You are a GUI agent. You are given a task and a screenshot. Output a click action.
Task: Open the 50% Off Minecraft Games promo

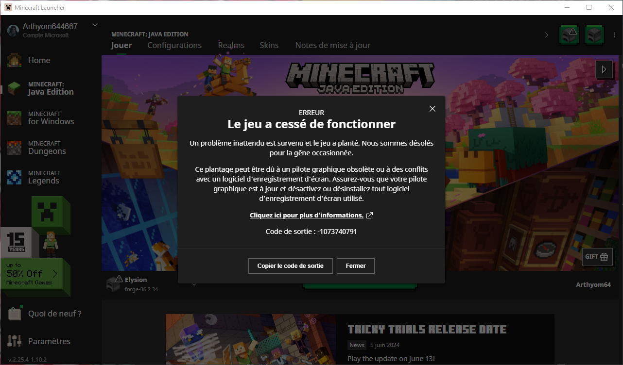[32, 275]
